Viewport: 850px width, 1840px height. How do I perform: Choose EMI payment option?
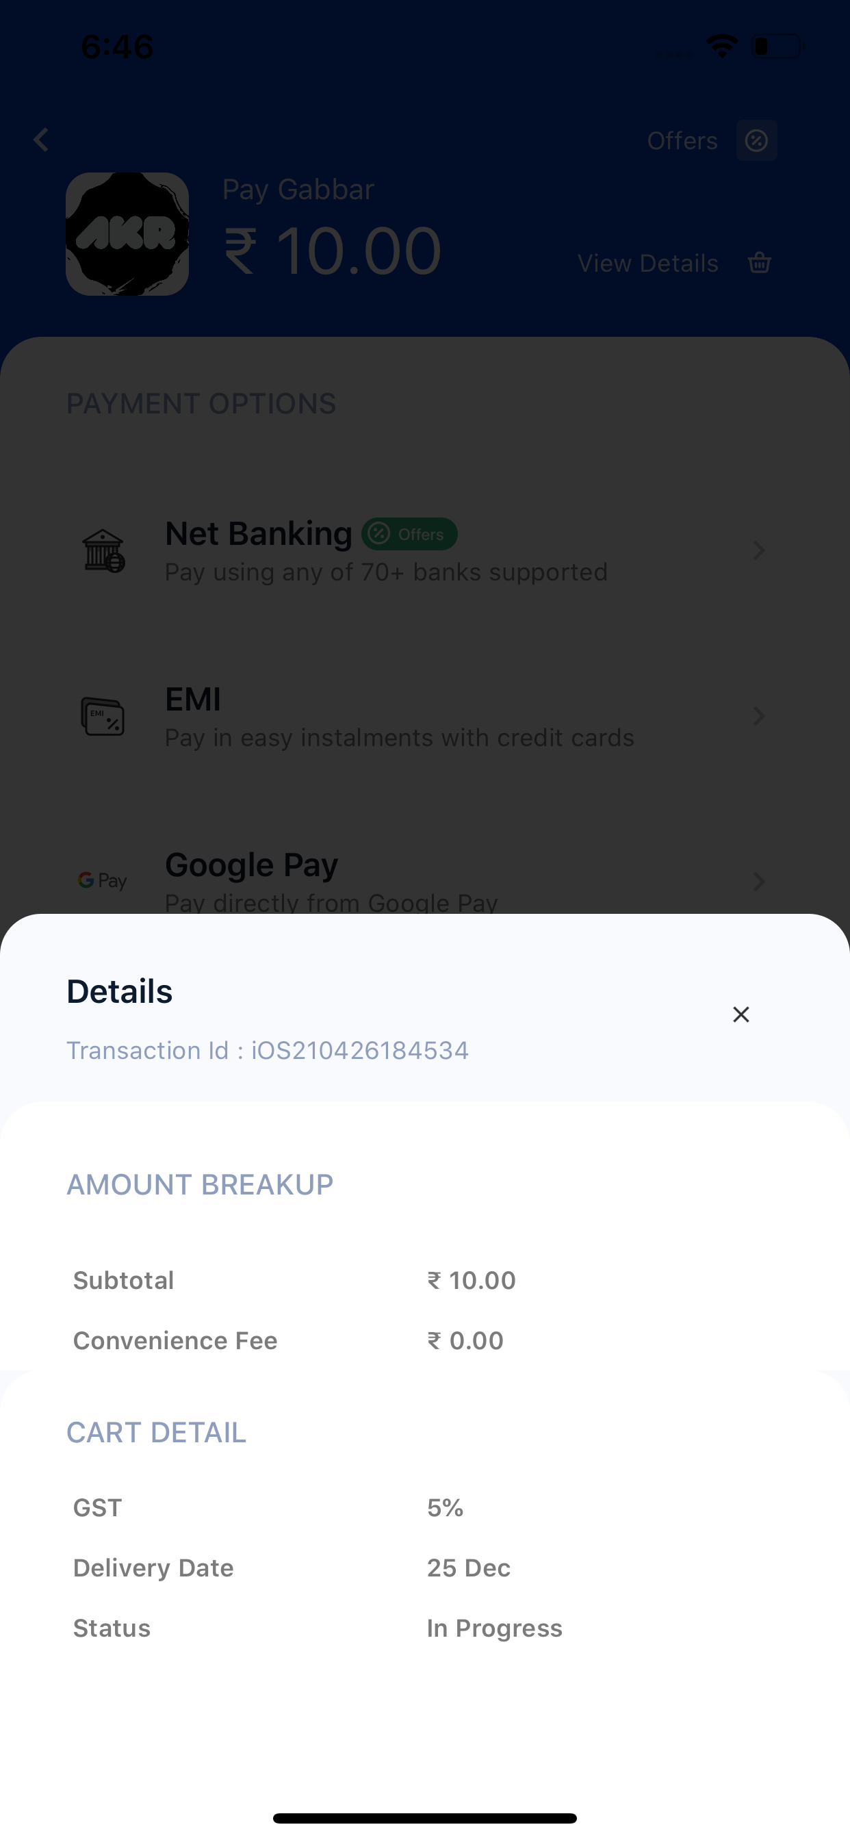[x=425, y=717]
